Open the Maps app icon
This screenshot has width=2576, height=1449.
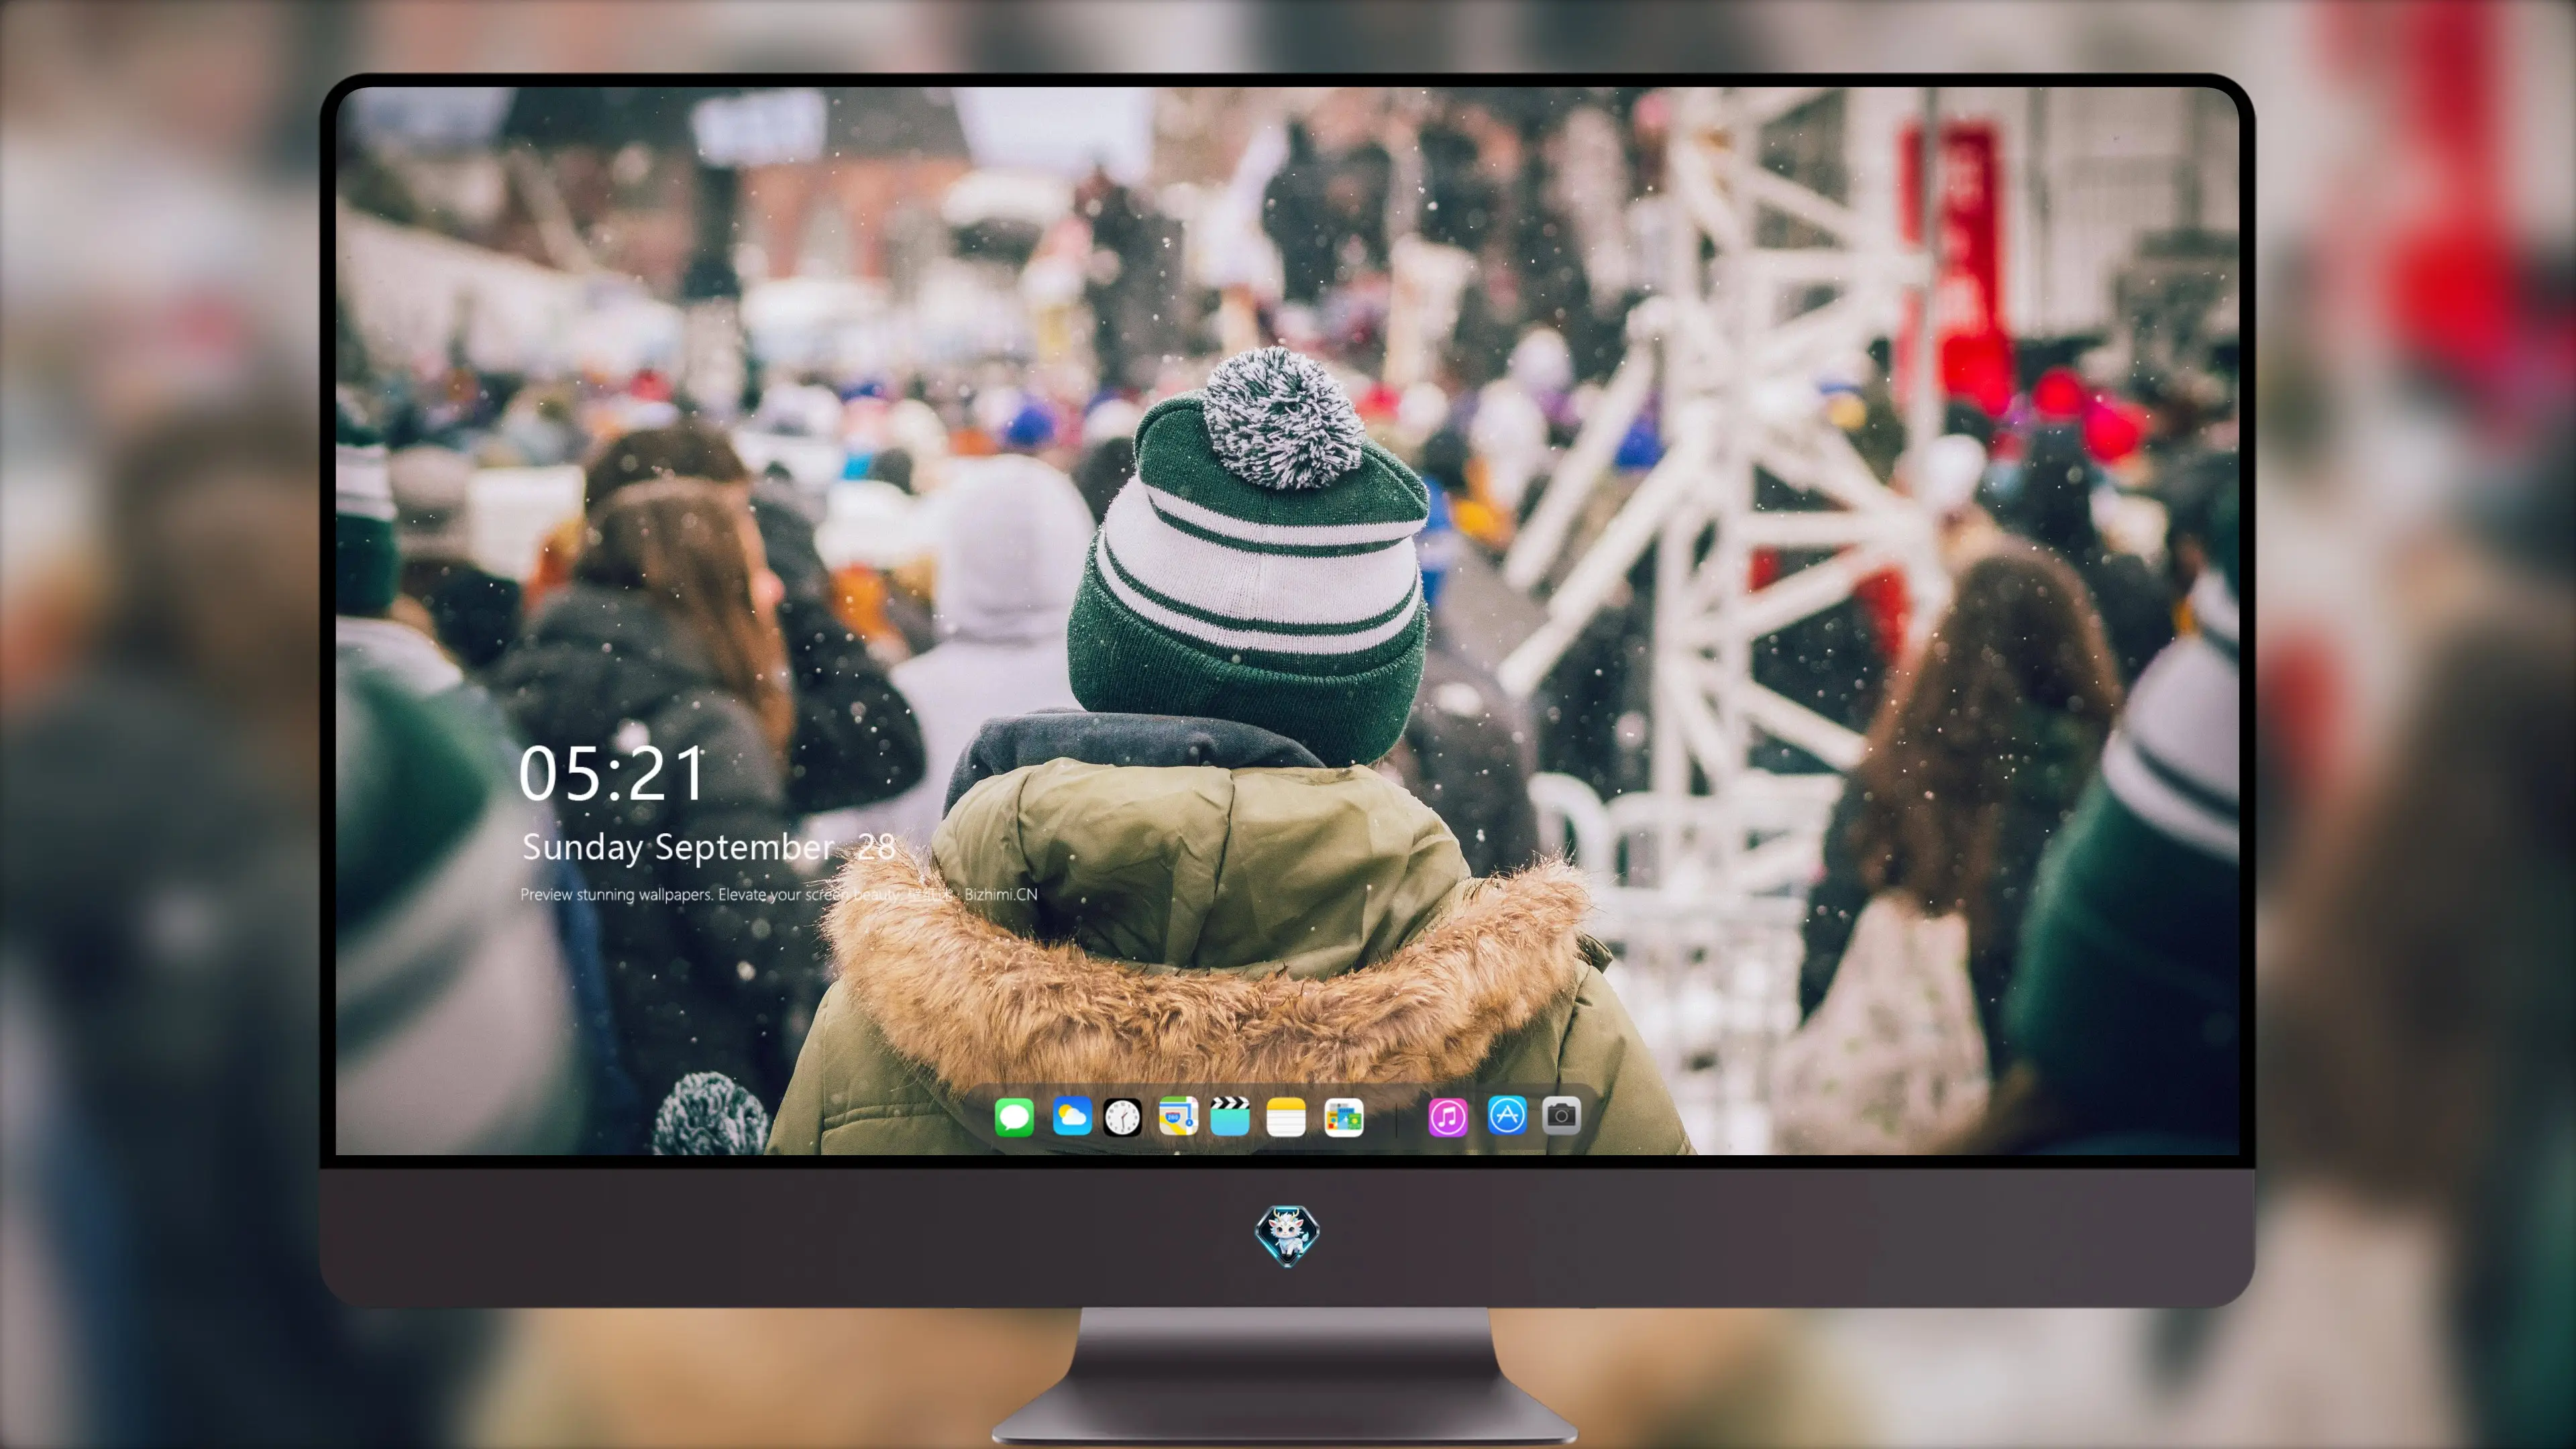pyautogui.click(x=1178, y=1116)
